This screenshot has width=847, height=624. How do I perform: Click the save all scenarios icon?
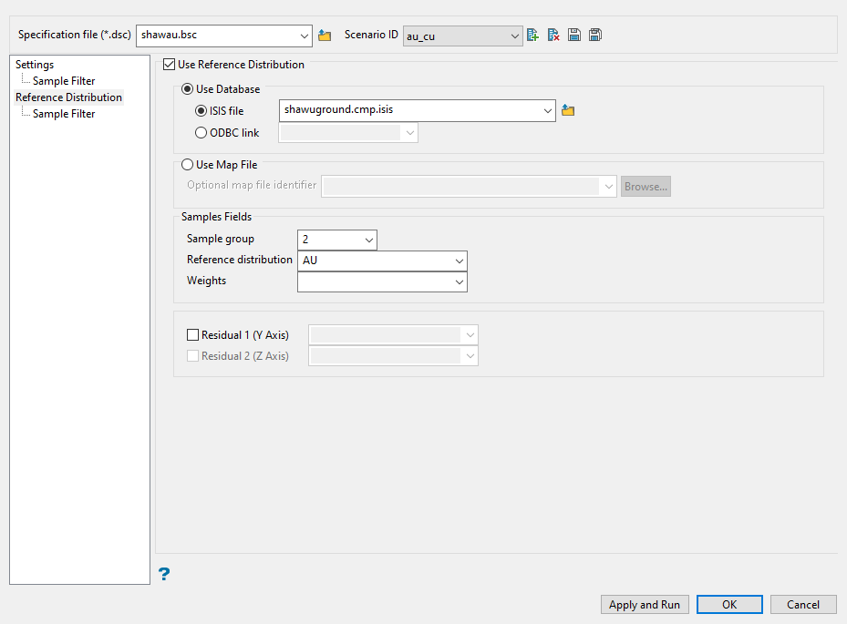tap(594, 36)
